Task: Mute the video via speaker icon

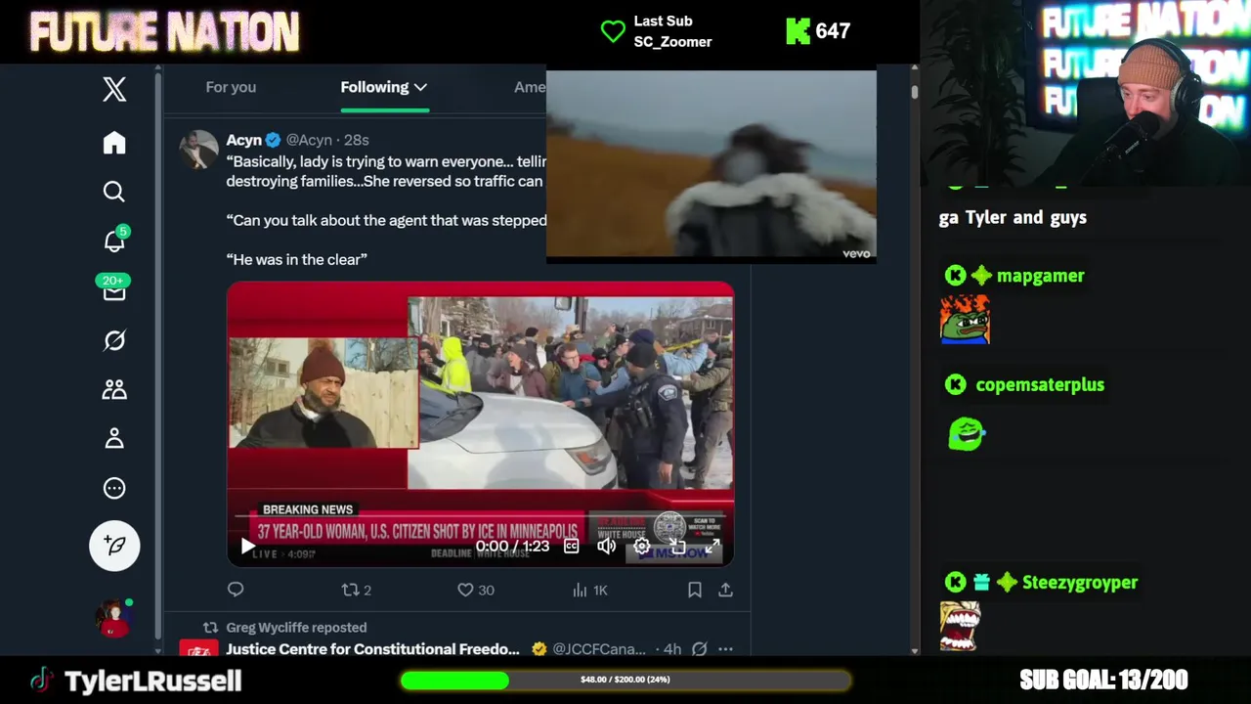Action: pos(607,546)
